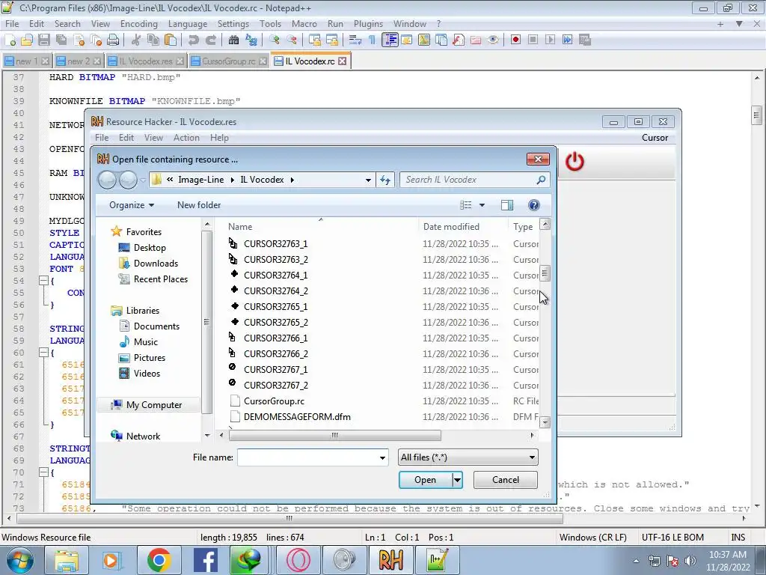Show the preview pane icon

point(507,205)
